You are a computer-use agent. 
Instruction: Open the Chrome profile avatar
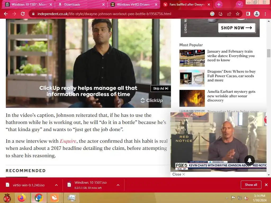tap(257, 14)
